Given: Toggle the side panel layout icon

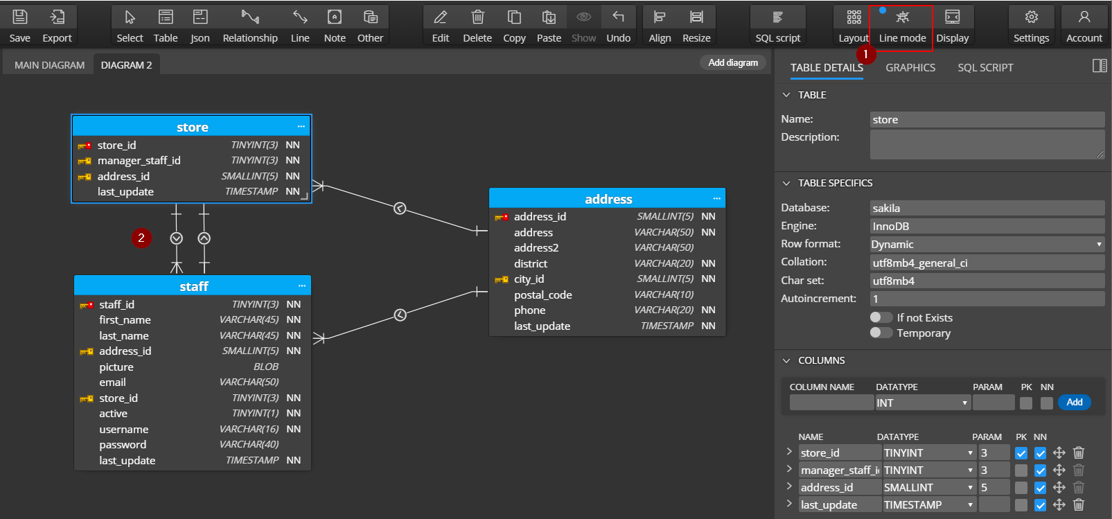Looking at the screenshot, I should pos(1100,65).
